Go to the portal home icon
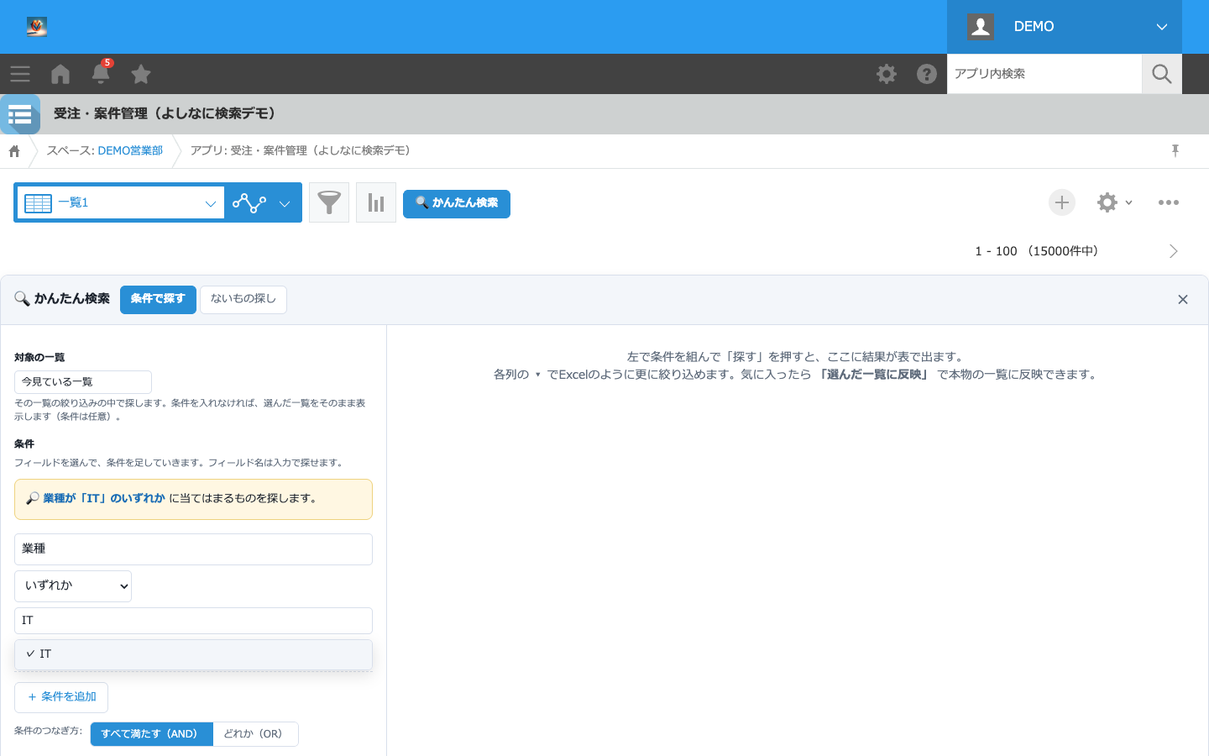The height and width of the screenshot is (756, 1209). point(60,74)
